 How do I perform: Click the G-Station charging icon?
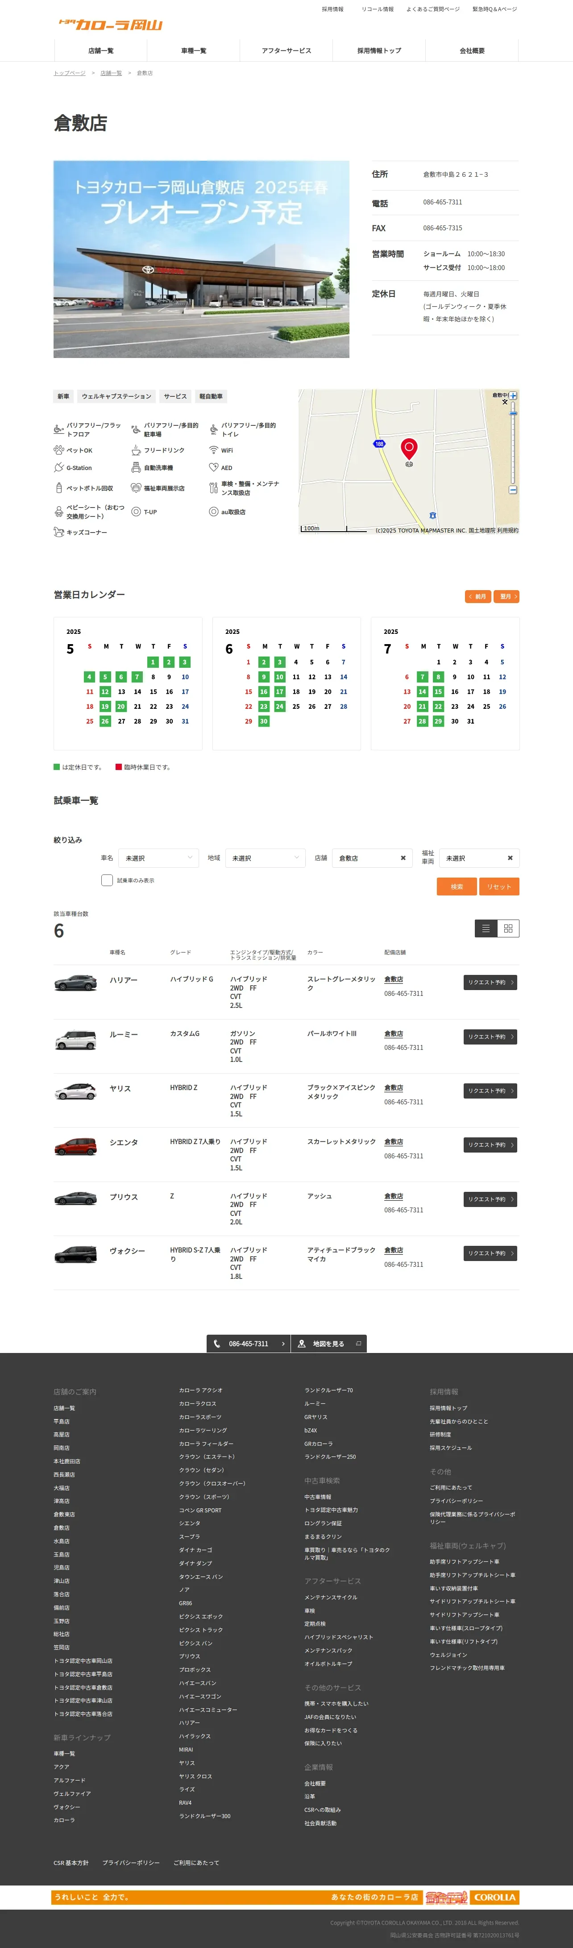click(x=58, y=468)
